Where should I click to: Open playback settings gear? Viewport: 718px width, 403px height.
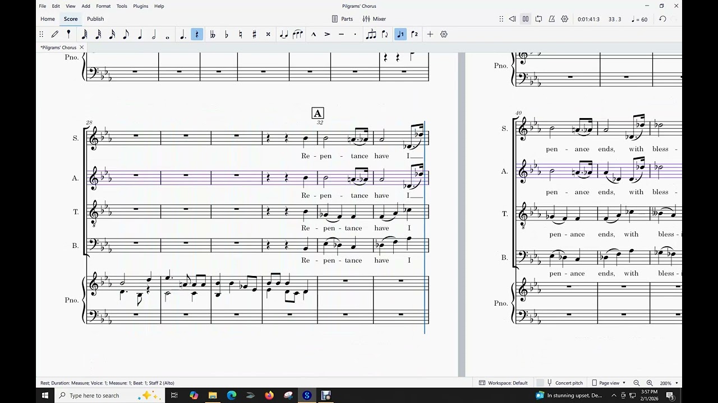[x=565, y=19]
